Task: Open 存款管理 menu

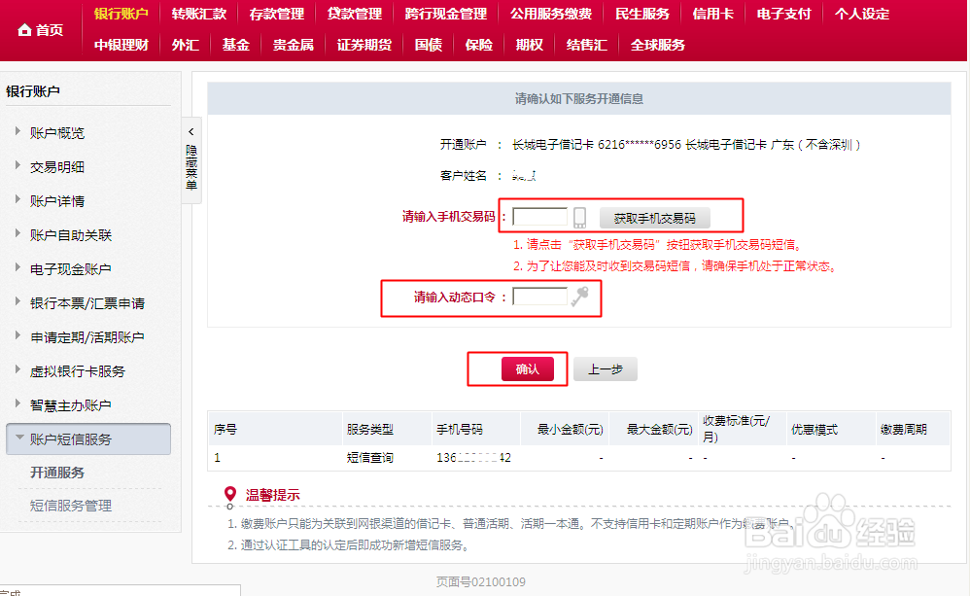Action: [277, 14]
